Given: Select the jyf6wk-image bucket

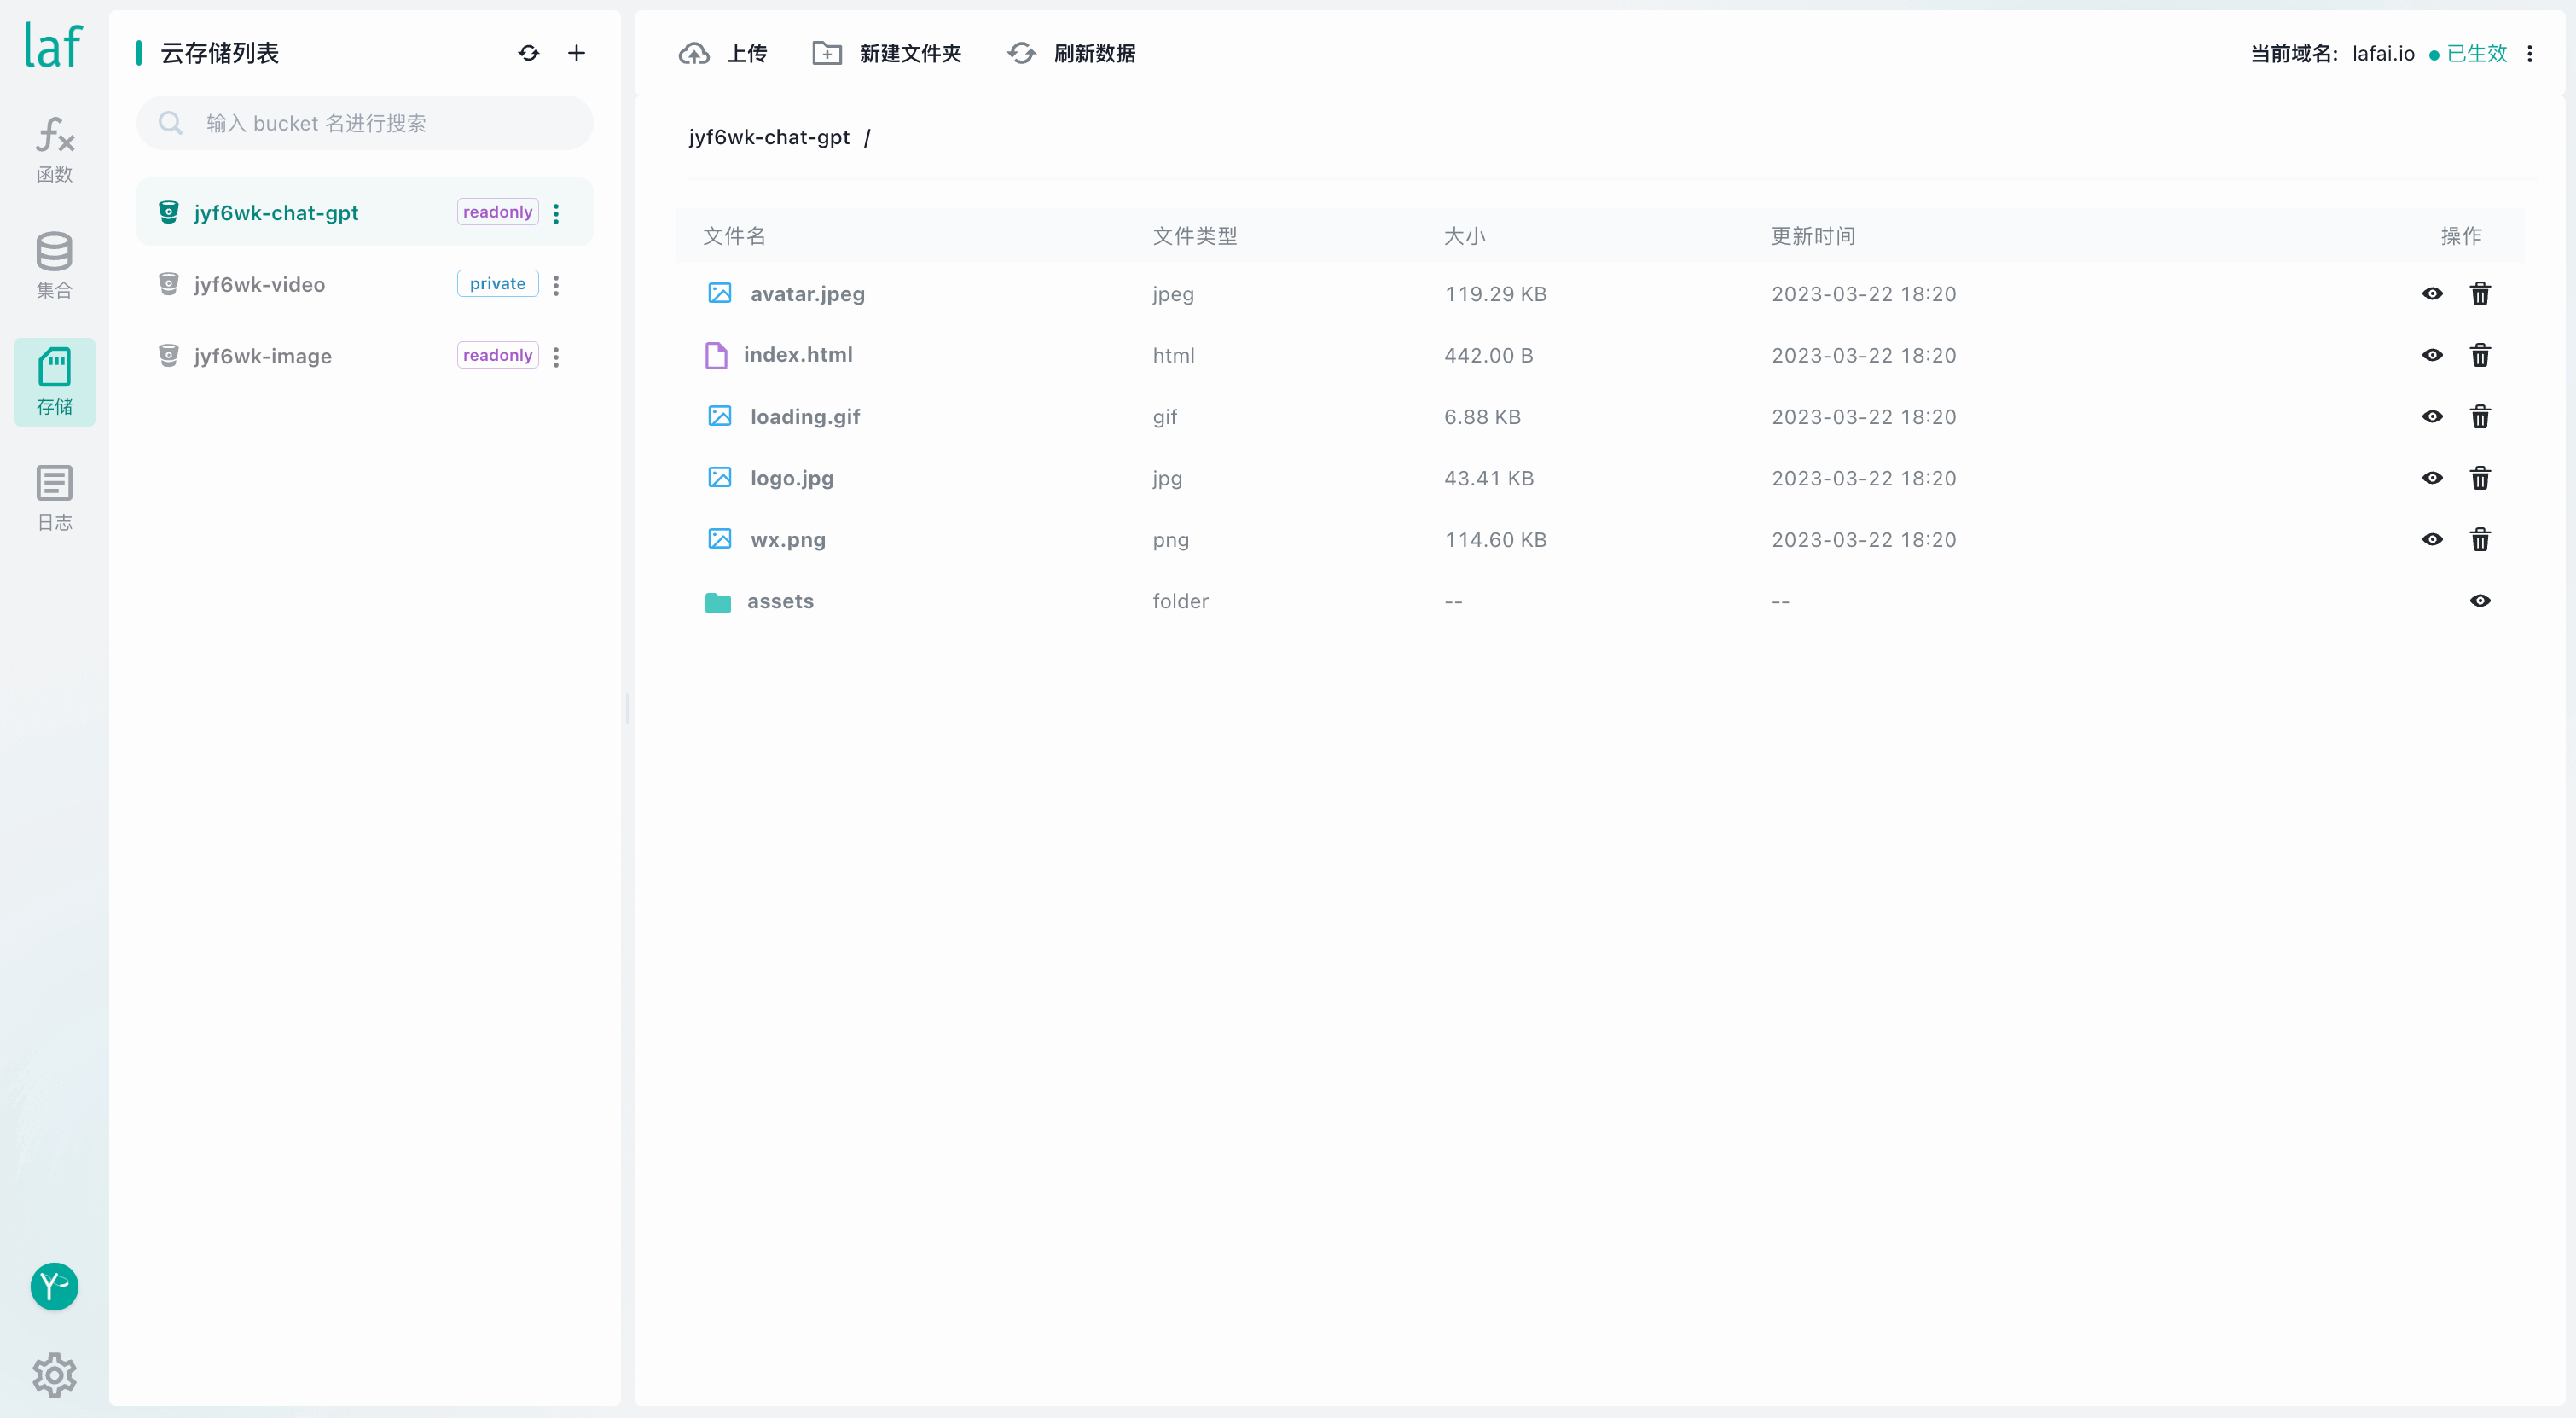Looking at the screenshot, I should pyautogui.click(x=263, y=356).
